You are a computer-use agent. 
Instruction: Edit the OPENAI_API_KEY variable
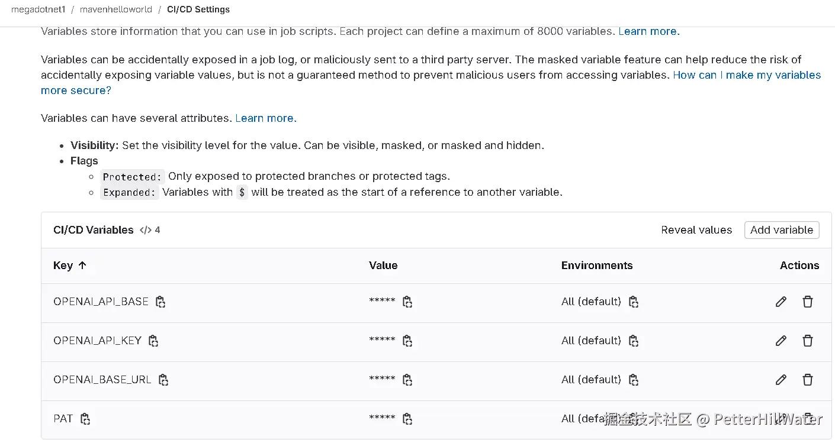[781, 341]
